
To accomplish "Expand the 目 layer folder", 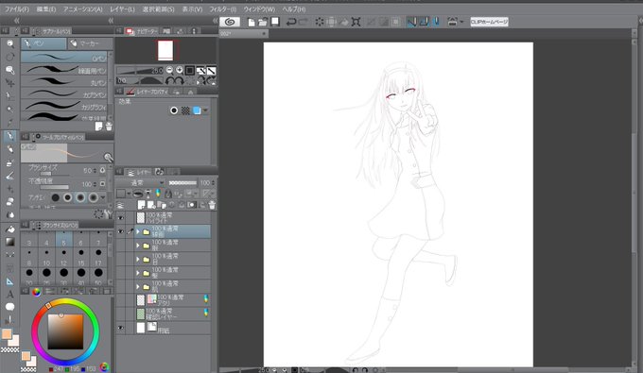I will pyautogui.click(x=138, y=259).
